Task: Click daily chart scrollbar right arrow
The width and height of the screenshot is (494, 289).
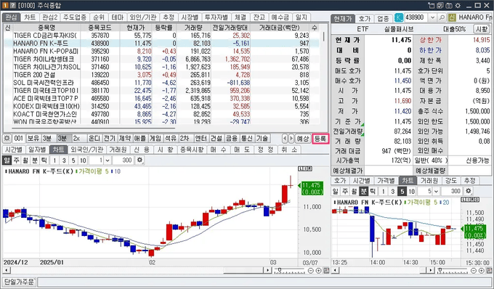Action: 268,270
